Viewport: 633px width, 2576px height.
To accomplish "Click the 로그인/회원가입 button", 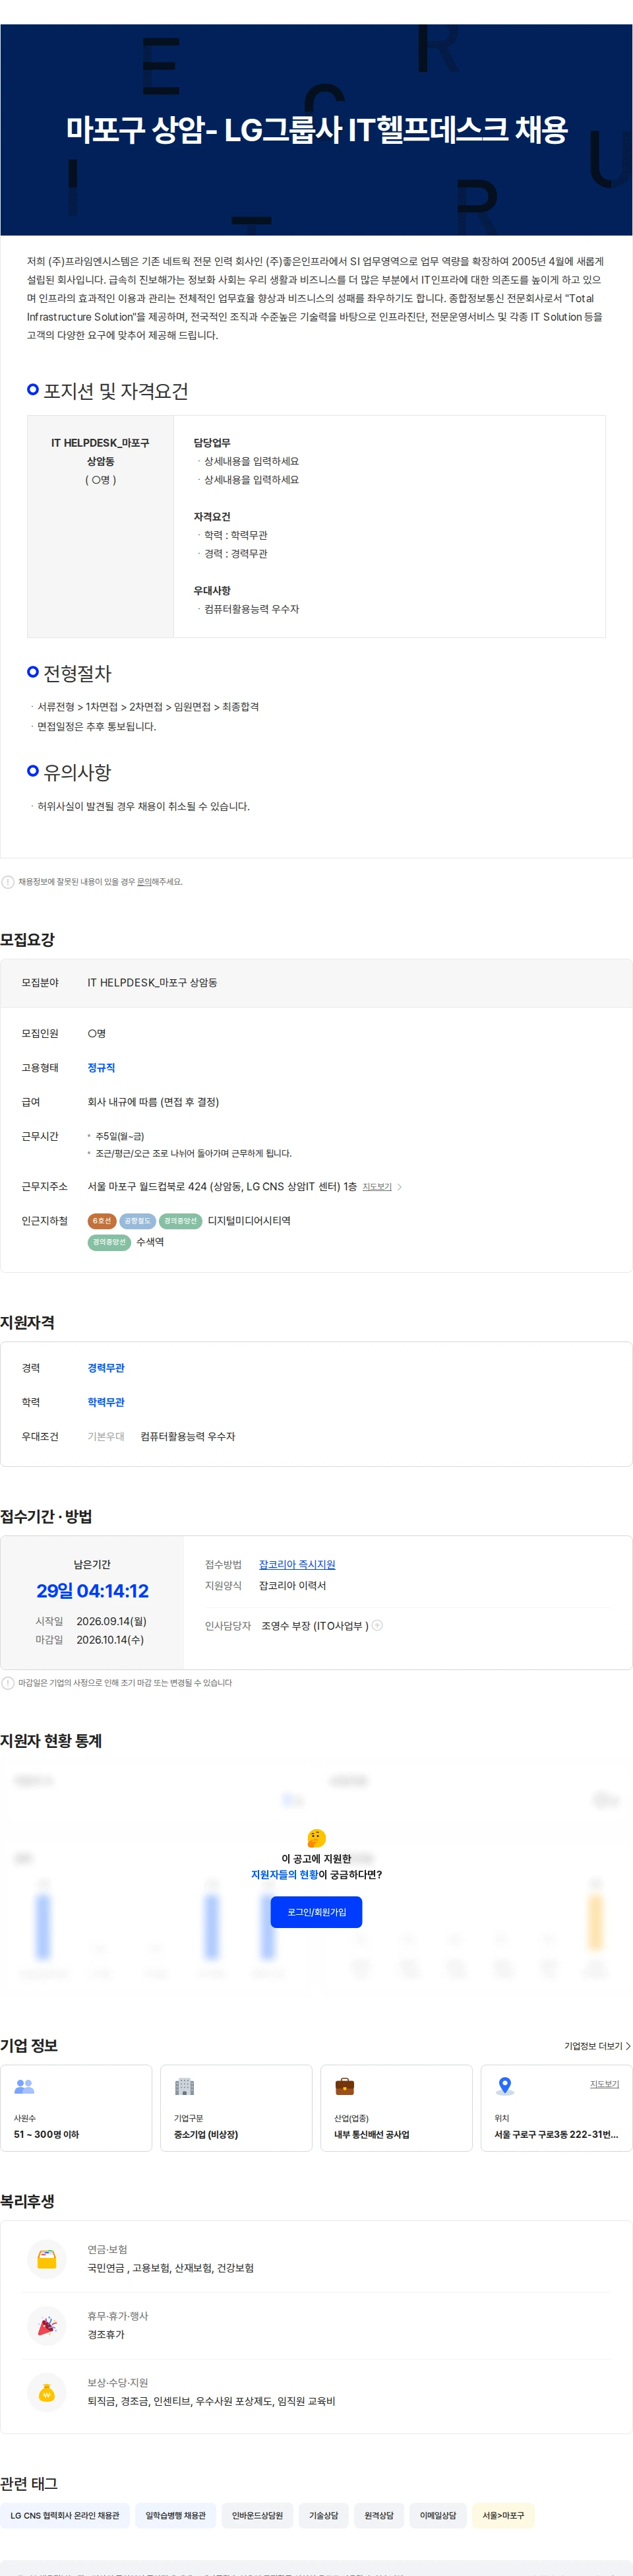I will tap(316, 1911).
